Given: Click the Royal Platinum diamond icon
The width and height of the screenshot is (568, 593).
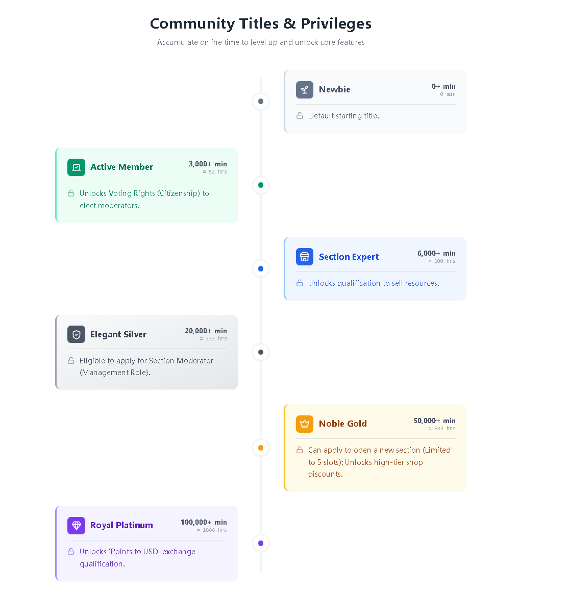Looking at the screenshot, I should tap(76, 526).
